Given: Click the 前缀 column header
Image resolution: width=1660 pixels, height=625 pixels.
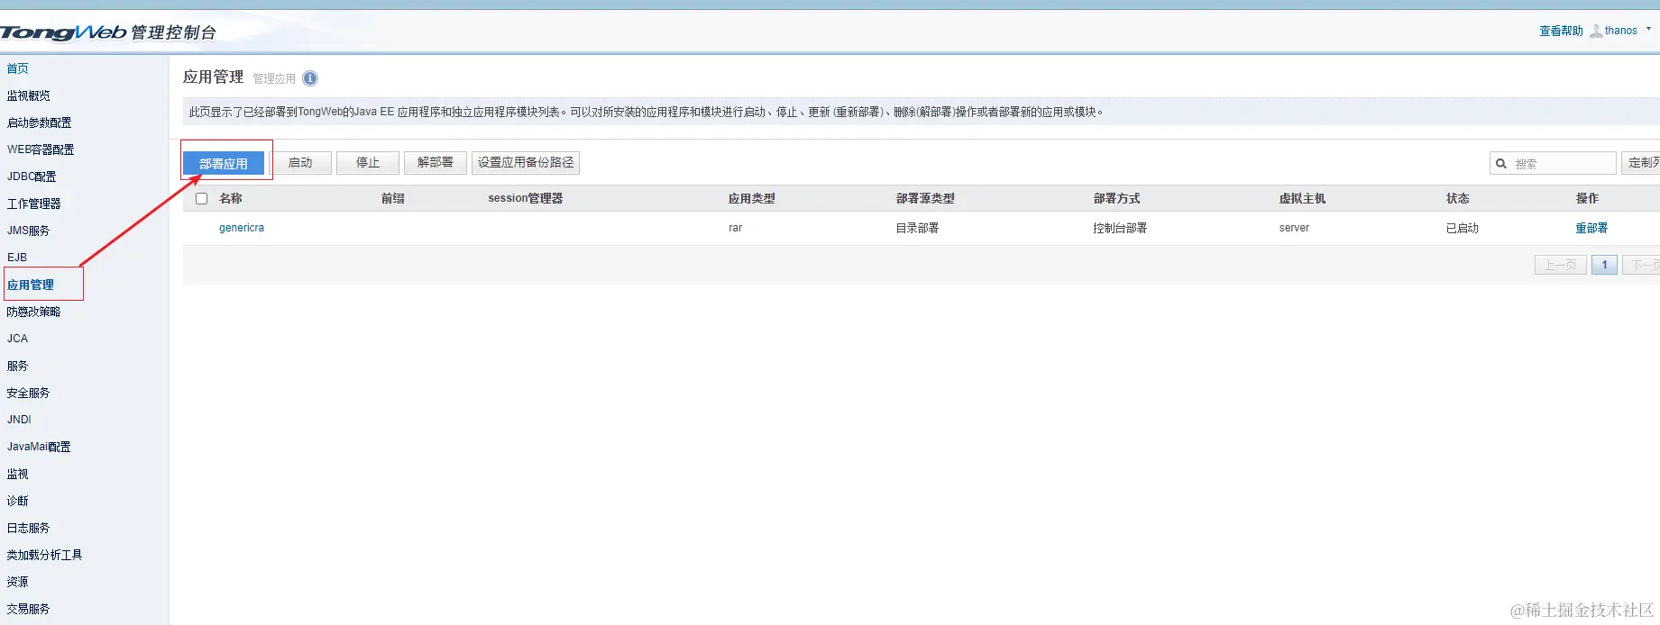Looking at the screenshot, I should 393,198.
